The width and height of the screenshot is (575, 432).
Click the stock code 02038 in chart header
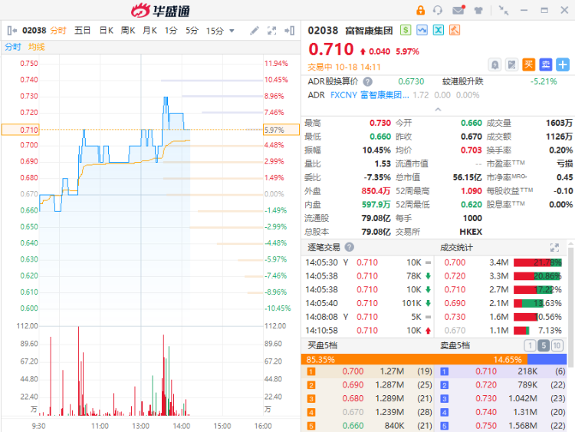click(x=34, y=31)
